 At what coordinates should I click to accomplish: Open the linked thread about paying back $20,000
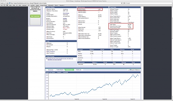(60, 59)
